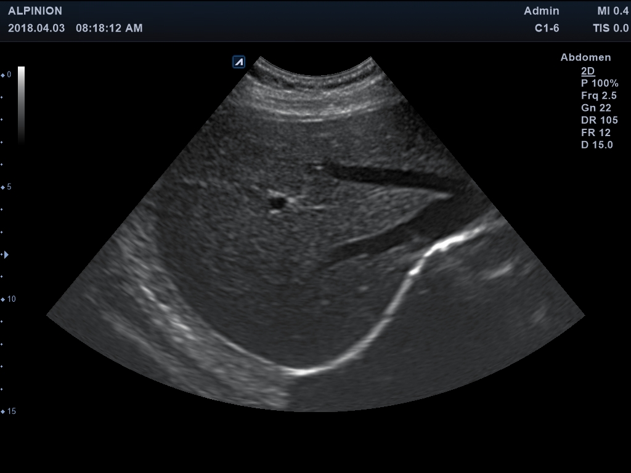The height and width of the screenshot is (473, 631).
Task: Click the FR 12 frame rate value
Action: pyautogui.click(x=595, y=132)
